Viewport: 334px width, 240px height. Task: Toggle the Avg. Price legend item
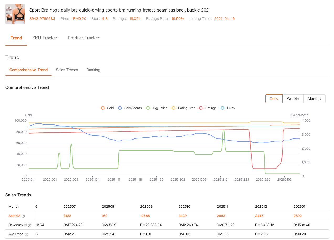click(x=148, y=108)
